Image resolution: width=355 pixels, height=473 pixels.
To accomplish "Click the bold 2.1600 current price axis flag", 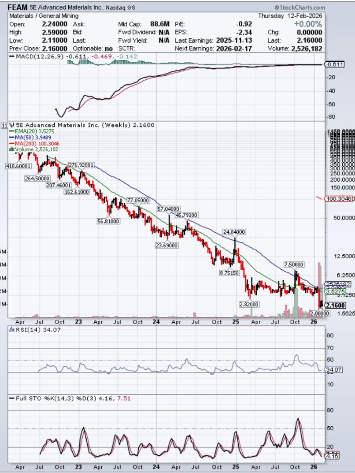I will 335,305.
